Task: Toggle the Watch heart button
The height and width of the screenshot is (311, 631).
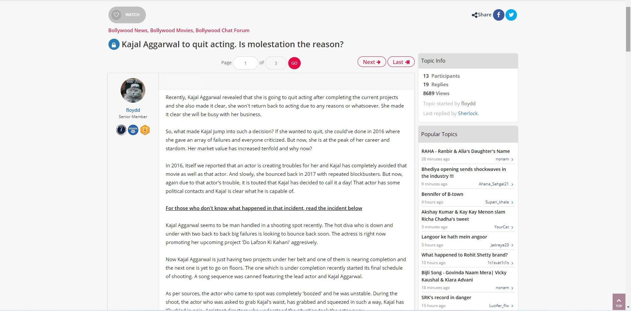Action: [116, 15]
